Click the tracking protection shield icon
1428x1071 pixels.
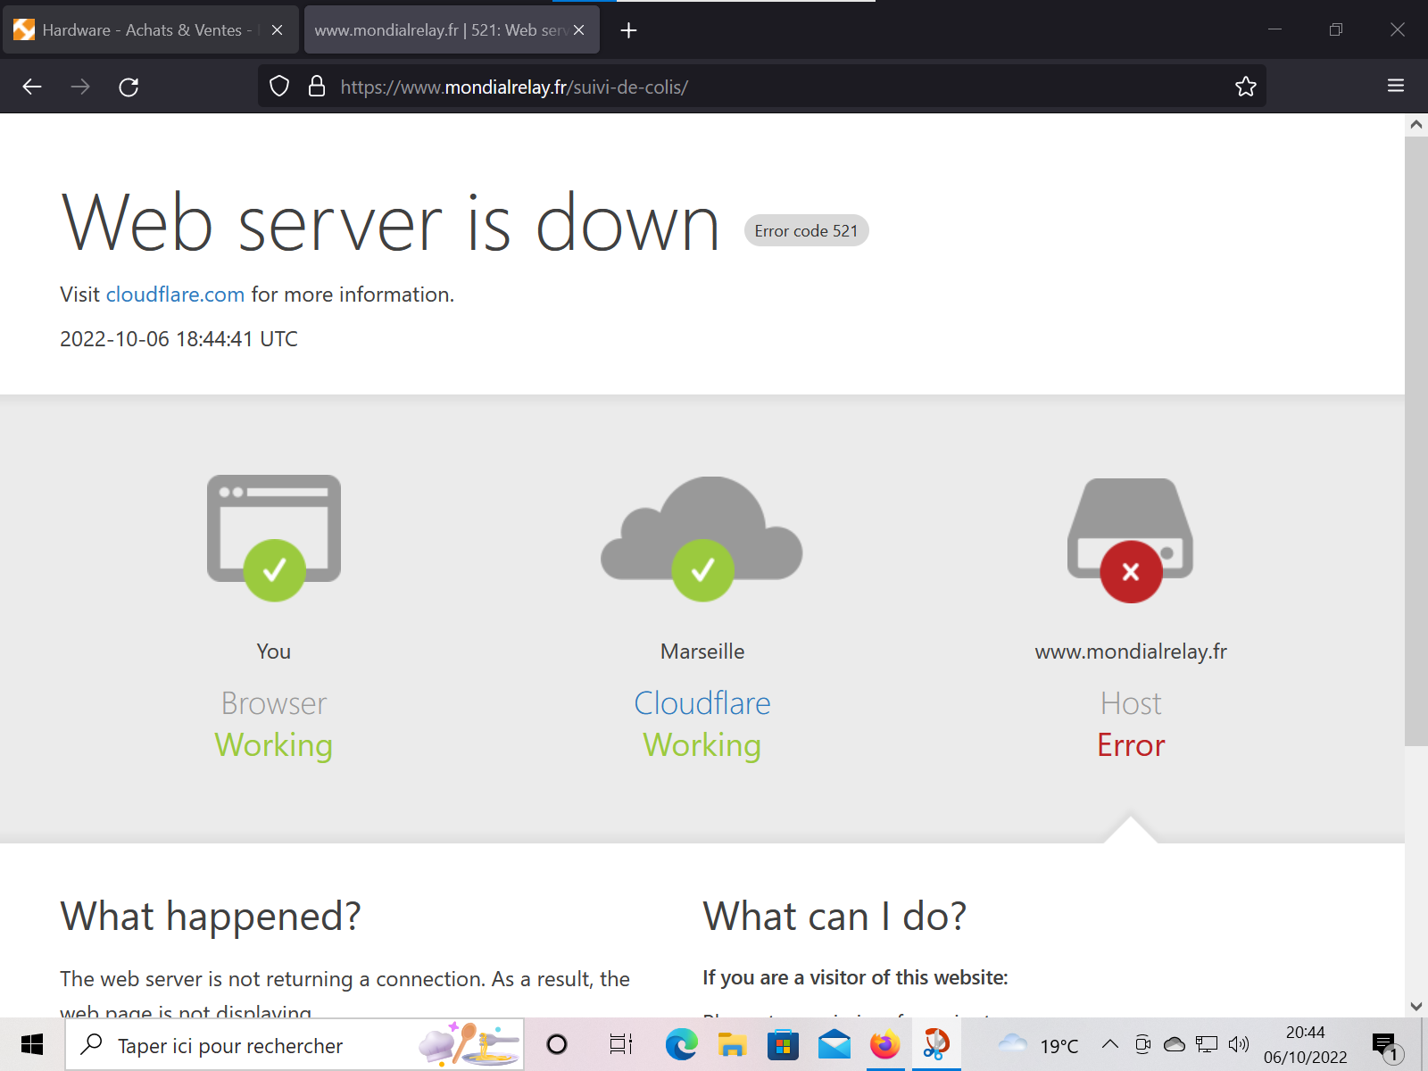(279, 87)
